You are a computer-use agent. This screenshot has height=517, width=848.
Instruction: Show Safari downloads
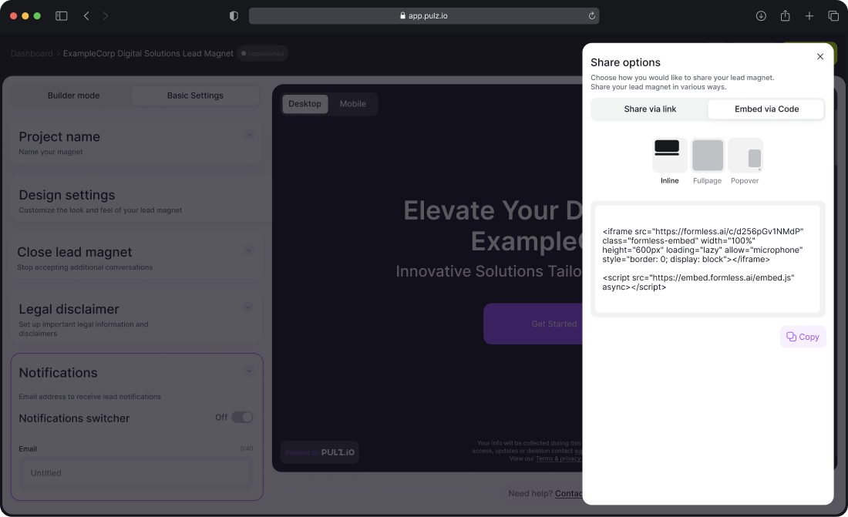pos(761,15)
